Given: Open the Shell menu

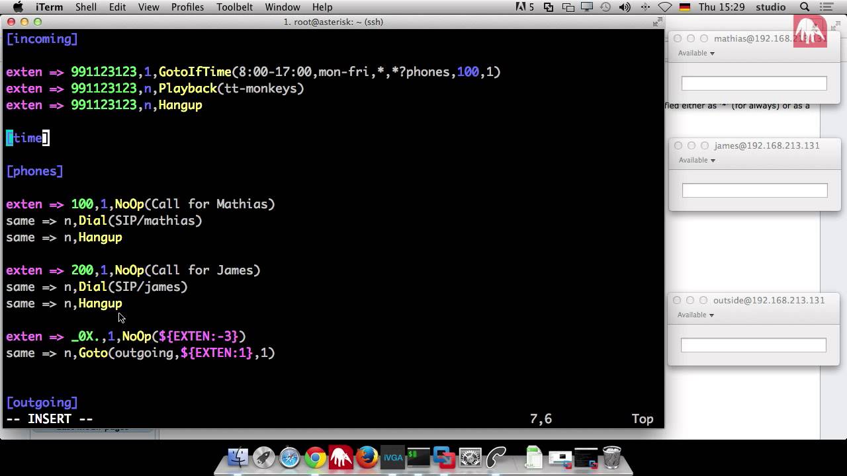Looking at the screenshot, I should click(x=86, y=7).
